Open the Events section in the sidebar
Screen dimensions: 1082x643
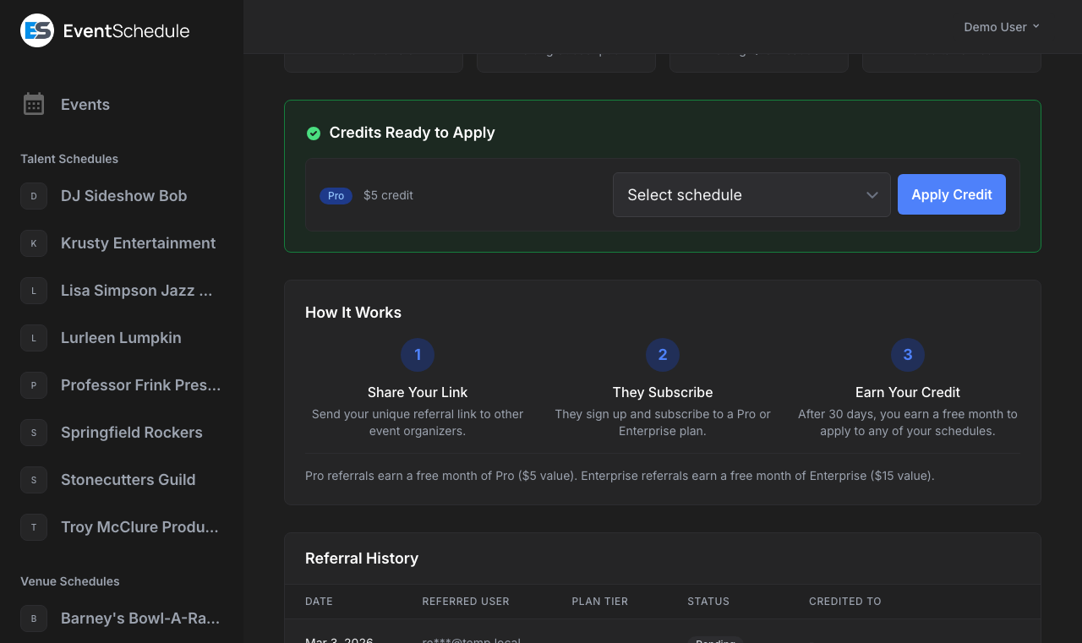85,104
